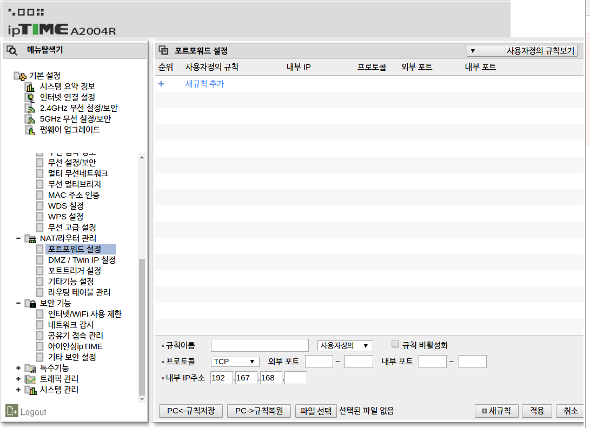Click the page icon beside 네트워크 감시
Screen dimensions: 590x428
point(39,325)
